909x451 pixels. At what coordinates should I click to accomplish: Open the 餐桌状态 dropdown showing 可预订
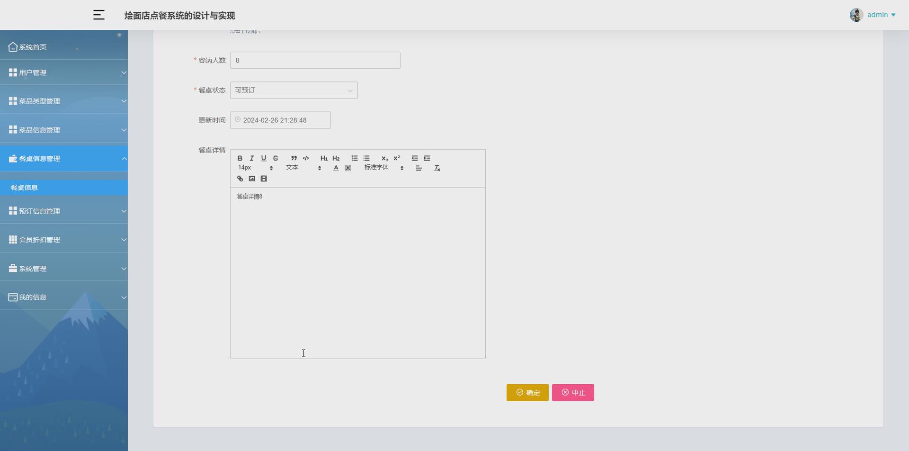tap(294, 90)
